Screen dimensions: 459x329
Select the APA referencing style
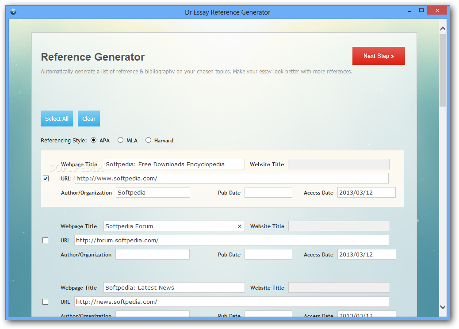point(93,140)
